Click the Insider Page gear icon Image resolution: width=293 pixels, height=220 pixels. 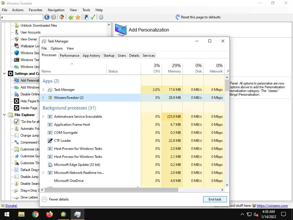point(17,108)
